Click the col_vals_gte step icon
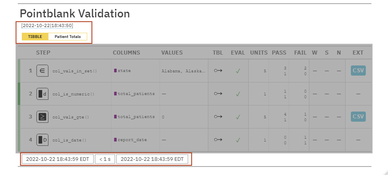 tap(42, 117)
